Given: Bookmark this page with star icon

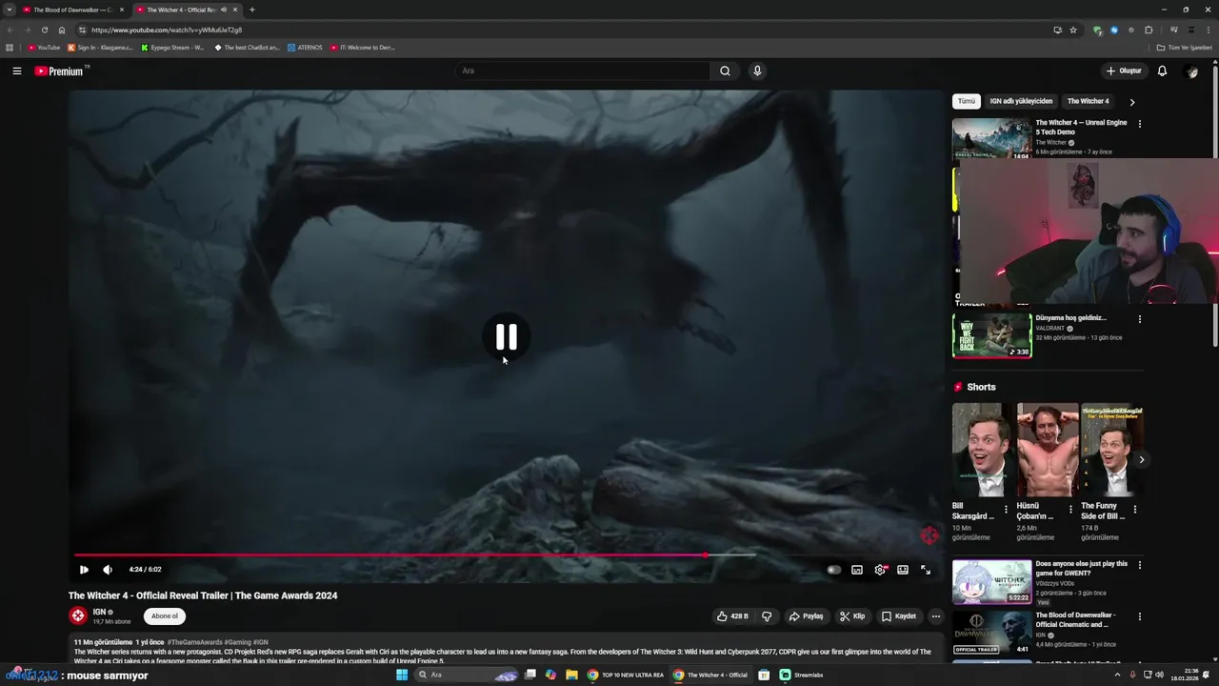Looking at the screenshot, I should pyautogui.click(x=1073, y=30).
